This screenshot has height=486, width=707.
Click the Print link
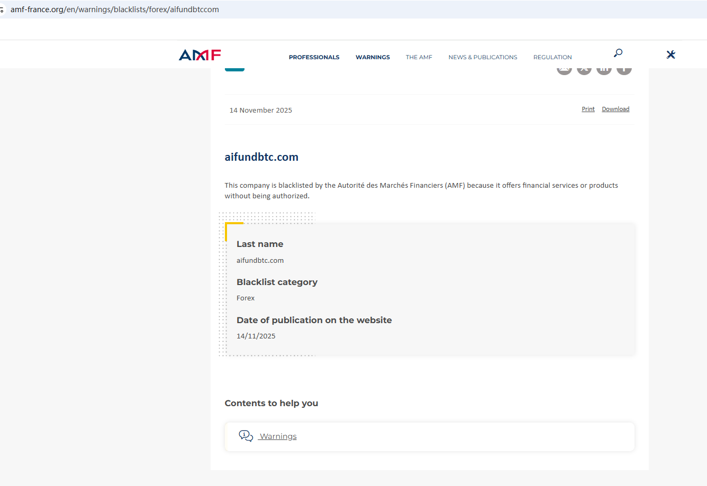tap(588, 109)
